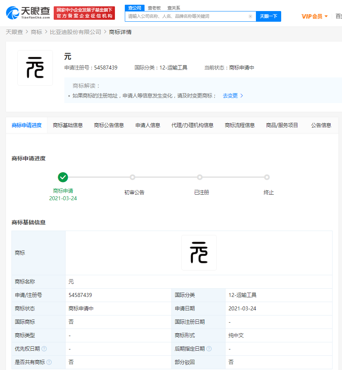Switch to the 商标公告信息 tab
Screen dimensions: 342x370
[109, 125]
